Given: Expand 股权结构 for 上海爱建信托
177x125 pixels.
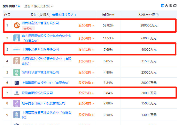Looking at the screenshot, I should coord(86,50).
